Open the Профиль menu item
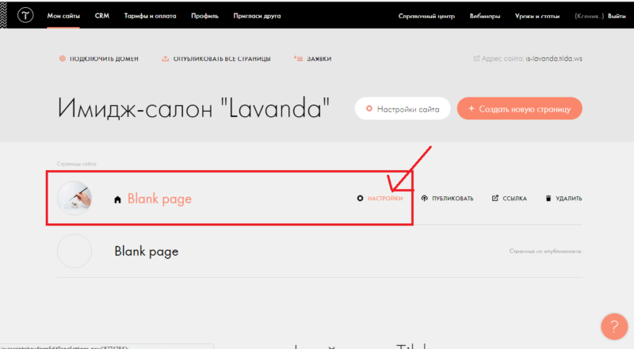Image resolution: width=634 pixels, height=349 pixels. (x=204, y=16)
